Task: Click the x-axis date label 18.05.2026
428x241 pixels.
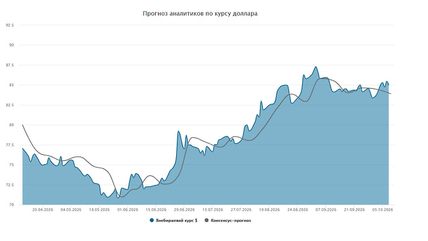Action: pos(99,209)
